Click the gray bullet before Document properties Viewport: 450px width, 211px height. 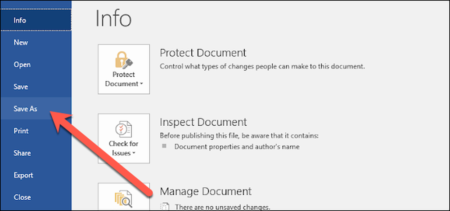164,146
